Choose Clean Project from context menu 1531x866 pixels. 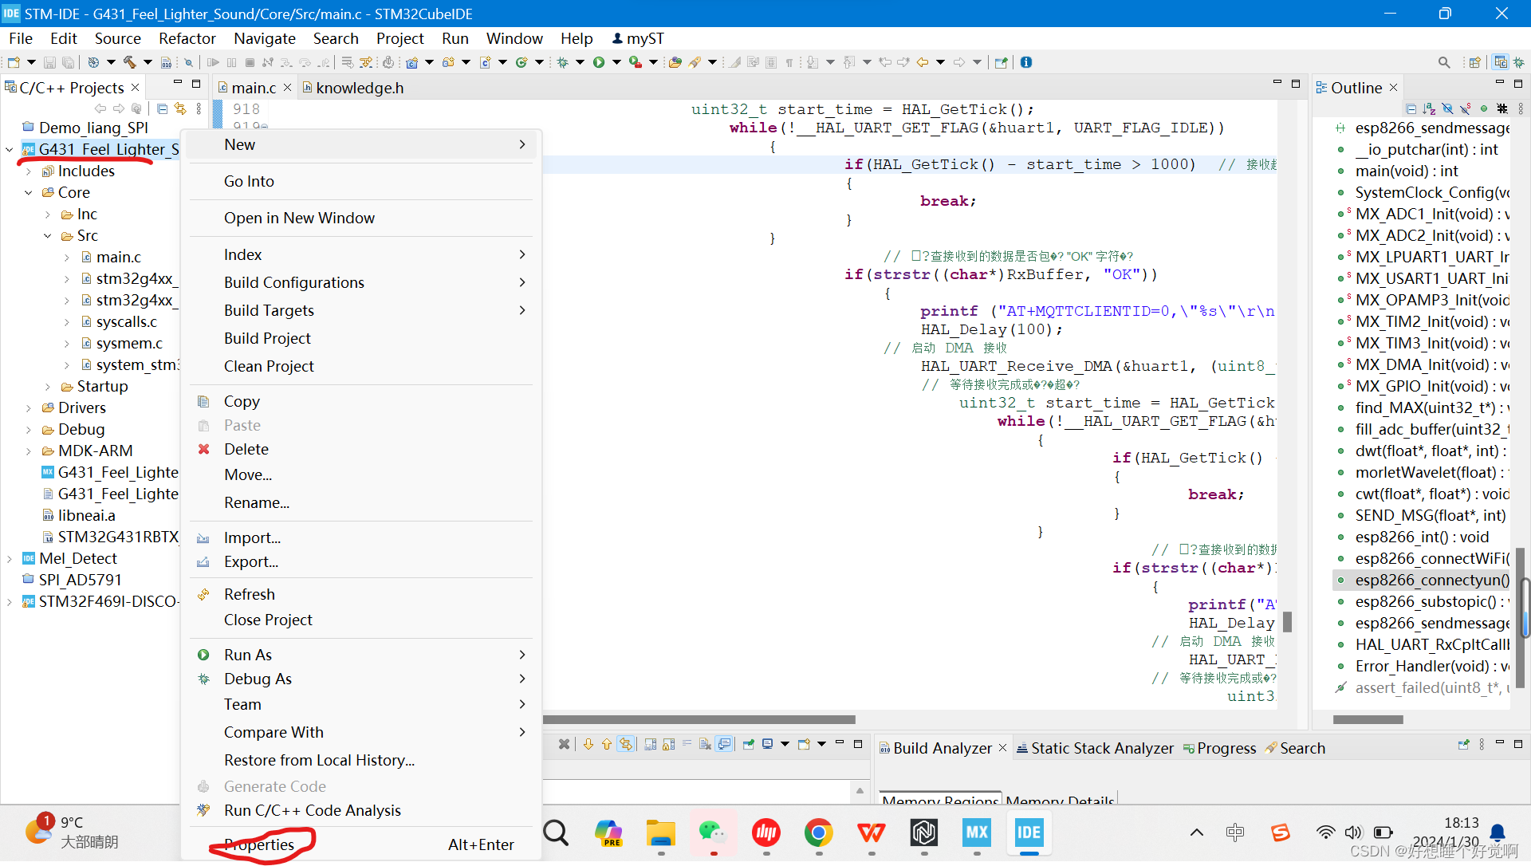pos(362,367)
